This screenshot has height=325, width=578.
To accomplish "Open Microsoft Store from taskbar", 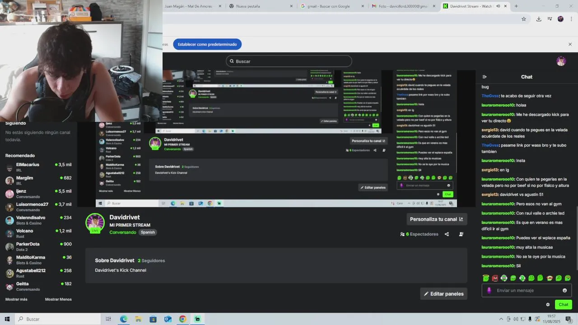I will click(x=153, y=319).
